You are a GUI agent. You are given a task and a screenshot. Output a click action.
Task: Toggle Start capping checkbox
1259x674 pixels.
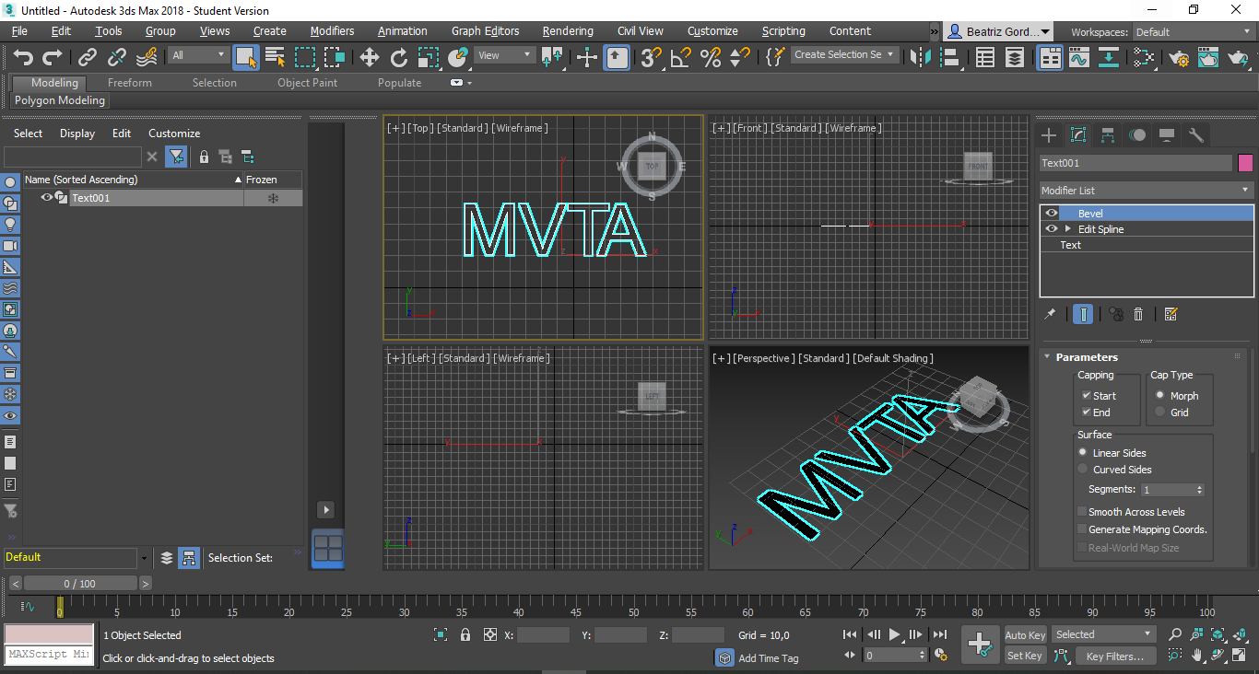[1087, 395]
